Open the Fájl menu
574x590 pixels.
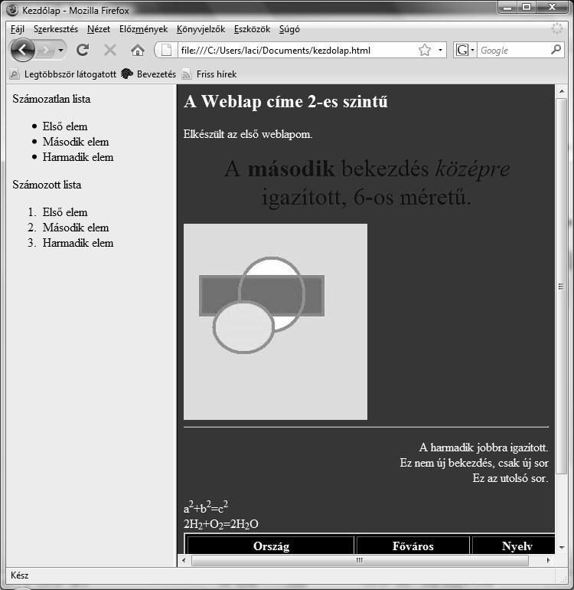[18, 29]
